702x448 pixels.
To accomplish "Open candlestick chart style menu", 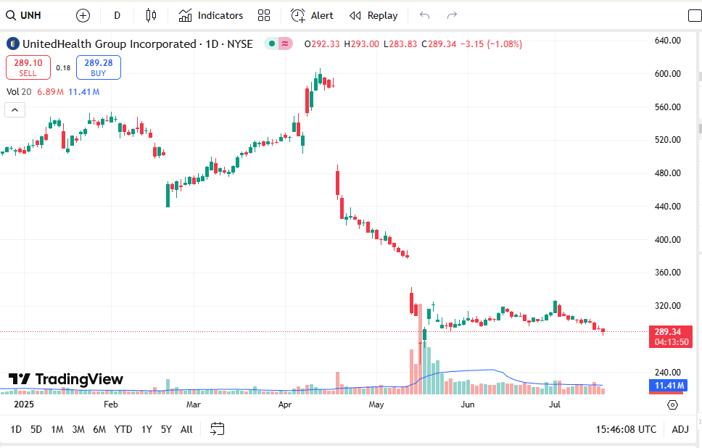I will click(152, 16).
